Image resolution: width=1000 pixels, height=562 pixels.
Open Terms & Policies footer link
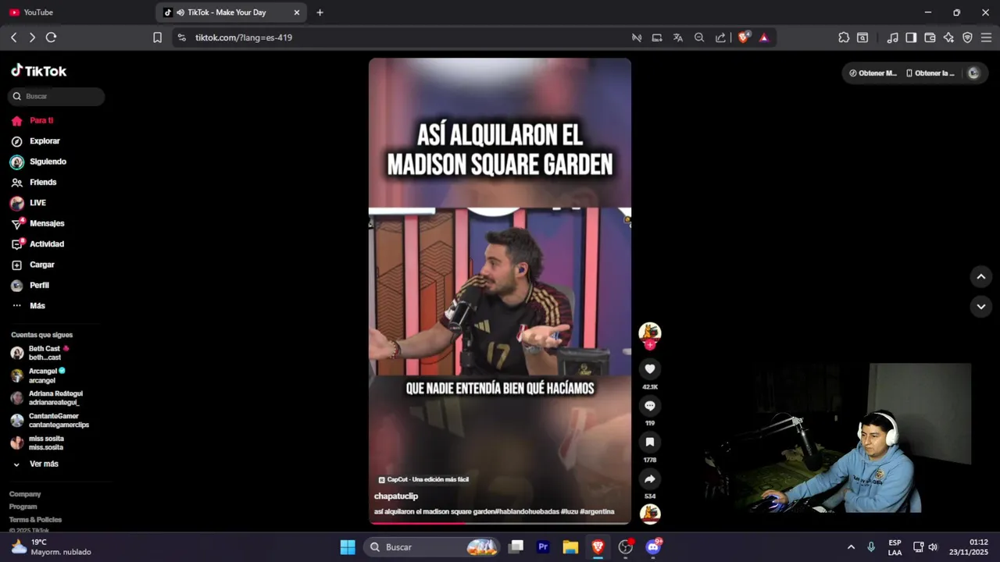click(x=35, y=519)
